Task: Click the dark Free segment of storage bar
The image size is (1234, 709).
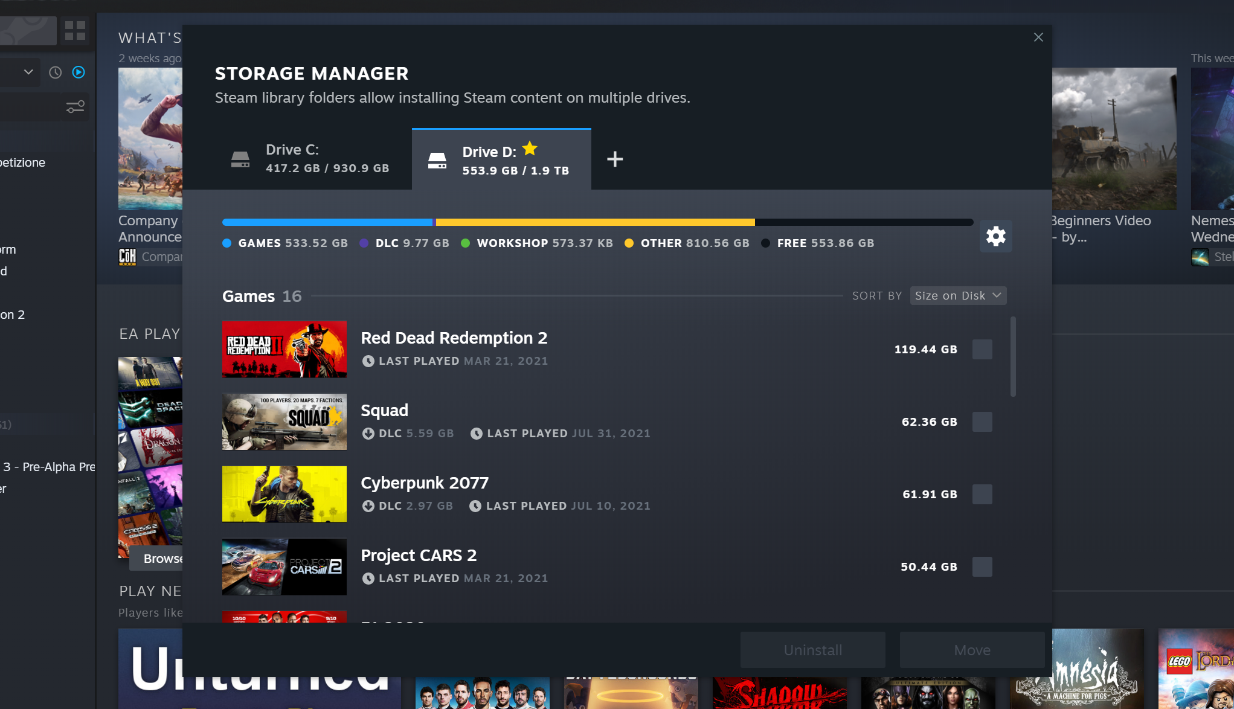Action: (864, 222)
